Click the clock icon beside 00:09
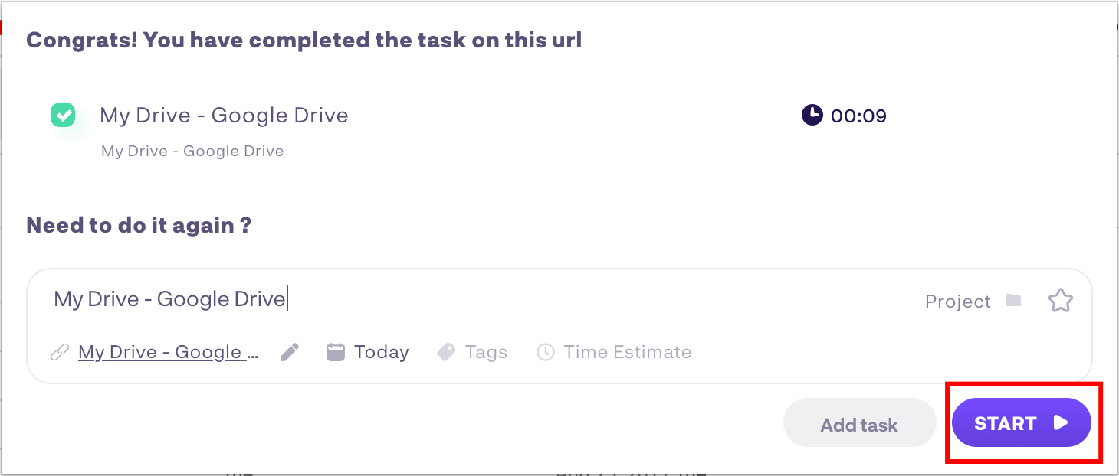 [x=812, y=116]
